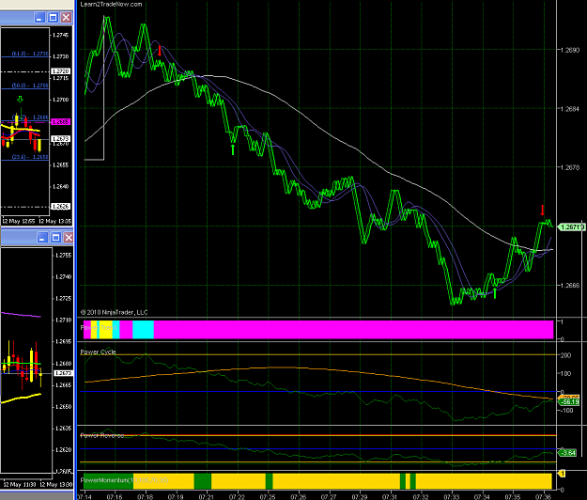587x500 pixels.
Task: Select the Learn2TradeNow.com chart label
Action: [111, 4]
